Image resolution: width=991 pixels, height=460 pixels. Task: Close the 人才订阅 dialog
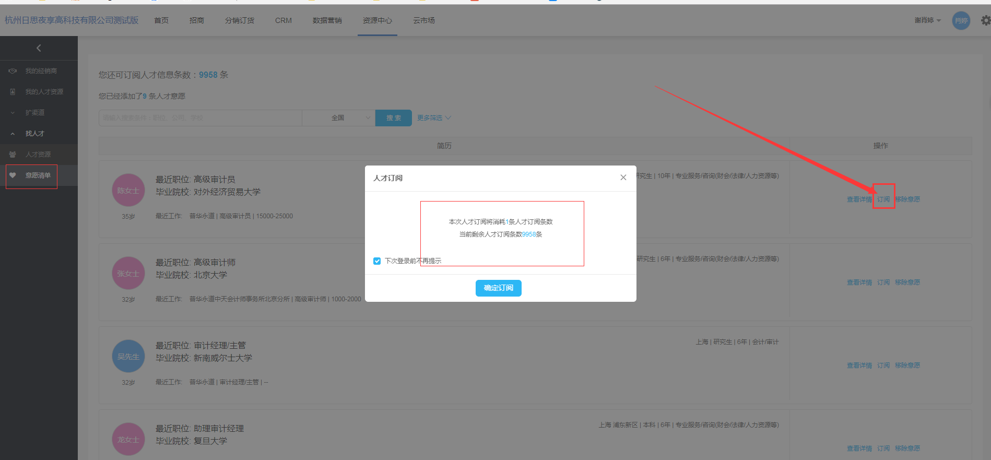point(623,178)
